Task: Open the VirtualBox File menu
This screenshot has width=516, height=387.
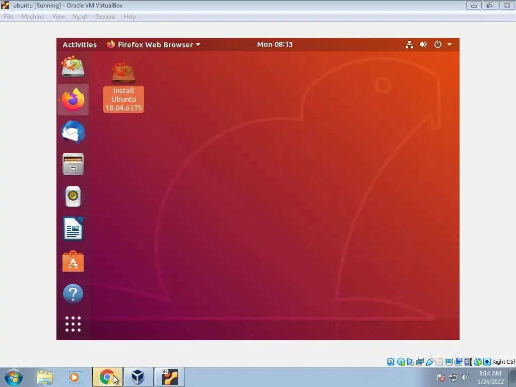Action: tap(9, 17)
